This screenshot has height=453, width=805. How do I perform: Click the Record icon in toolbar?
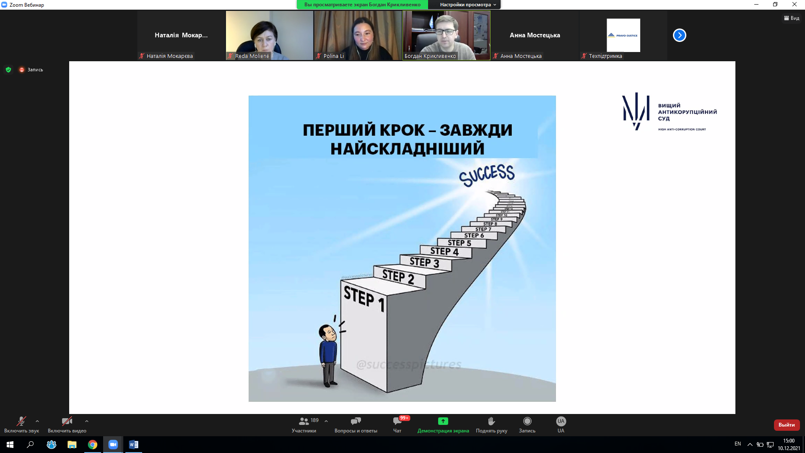527,421
